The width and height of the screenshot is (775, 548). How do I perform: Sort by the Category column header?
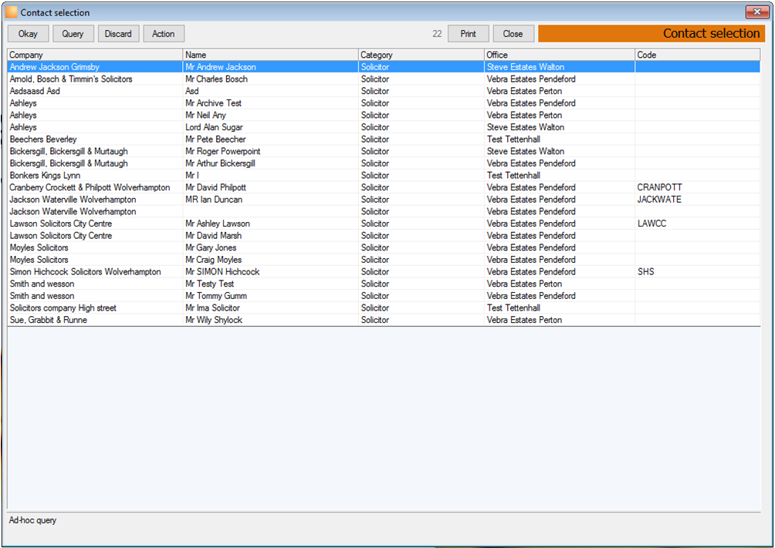421,55
